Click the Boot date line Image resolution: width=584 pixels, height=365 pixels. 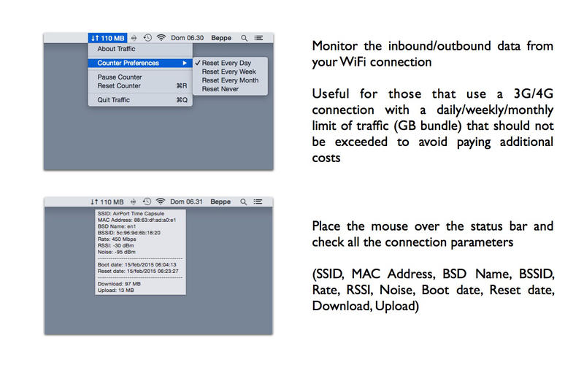tap(137, 264)
